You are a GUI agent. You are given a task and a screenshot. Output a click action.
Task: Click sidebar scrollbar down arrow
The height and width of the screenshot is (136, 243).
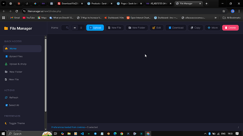pyautogui.click(x=45, y=129)
